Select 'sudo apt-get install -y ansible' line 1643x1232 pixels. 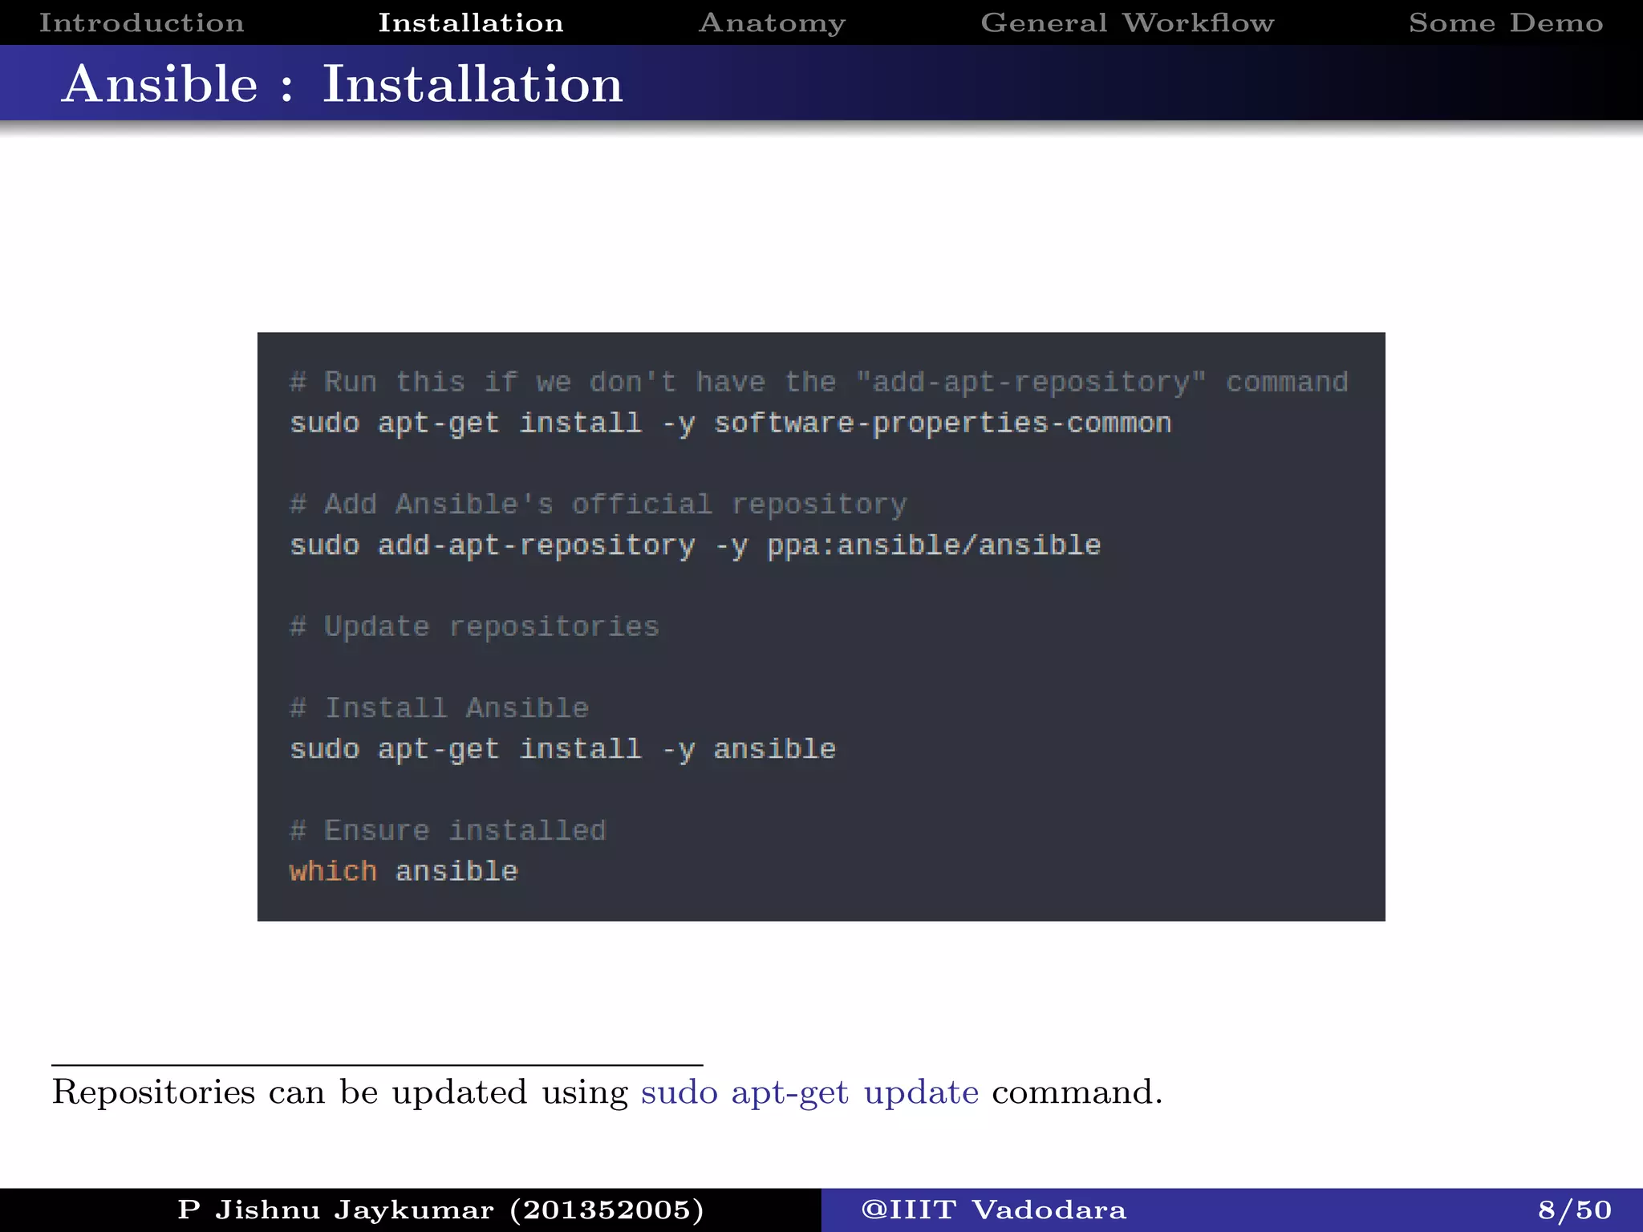point(562,749)
